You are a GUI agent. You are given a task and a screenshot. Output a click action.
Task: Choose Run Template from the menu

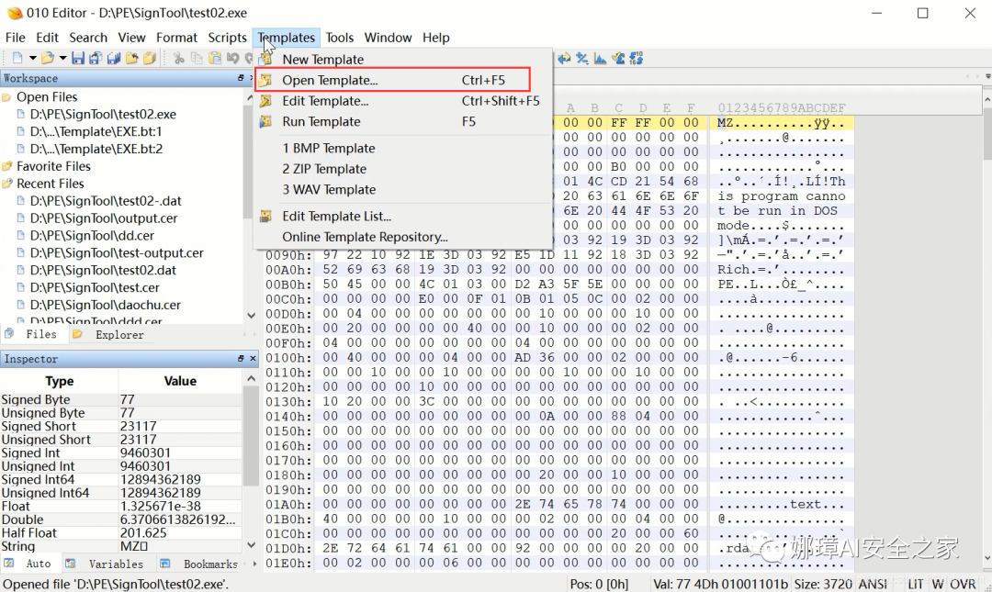point(403,121)
